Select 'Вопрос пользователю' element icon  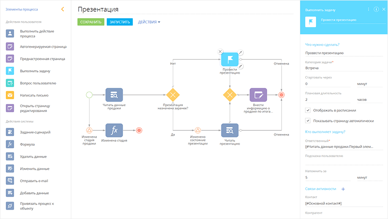10,83
